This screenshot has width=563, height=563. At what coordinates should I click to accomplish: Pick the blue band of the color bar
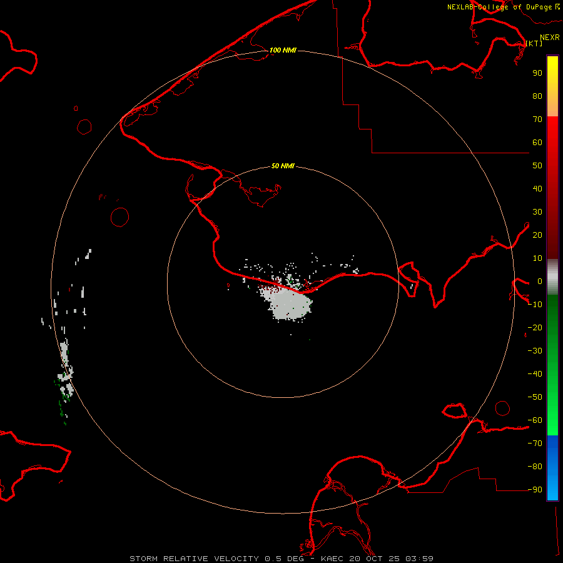point(552,467)
